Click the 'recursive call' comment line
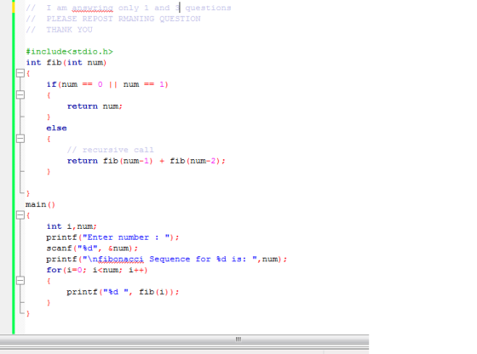The image size is (477, 354). (x=110, y=150)
